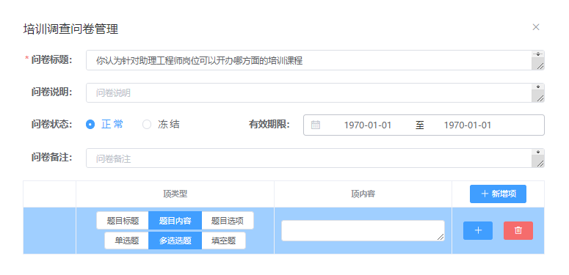
Task: Click the scrollbar of 问卷标题 textarea
Action: pos(538,54)
